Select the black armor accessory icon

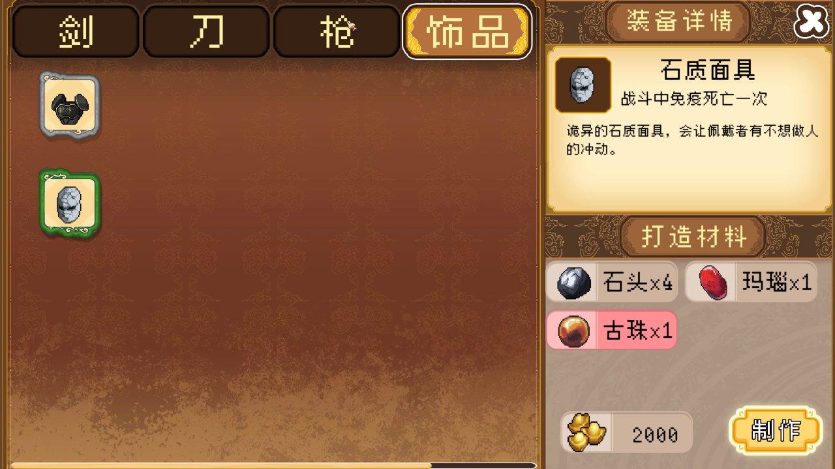pyautogui.click(x=70, y=105)
